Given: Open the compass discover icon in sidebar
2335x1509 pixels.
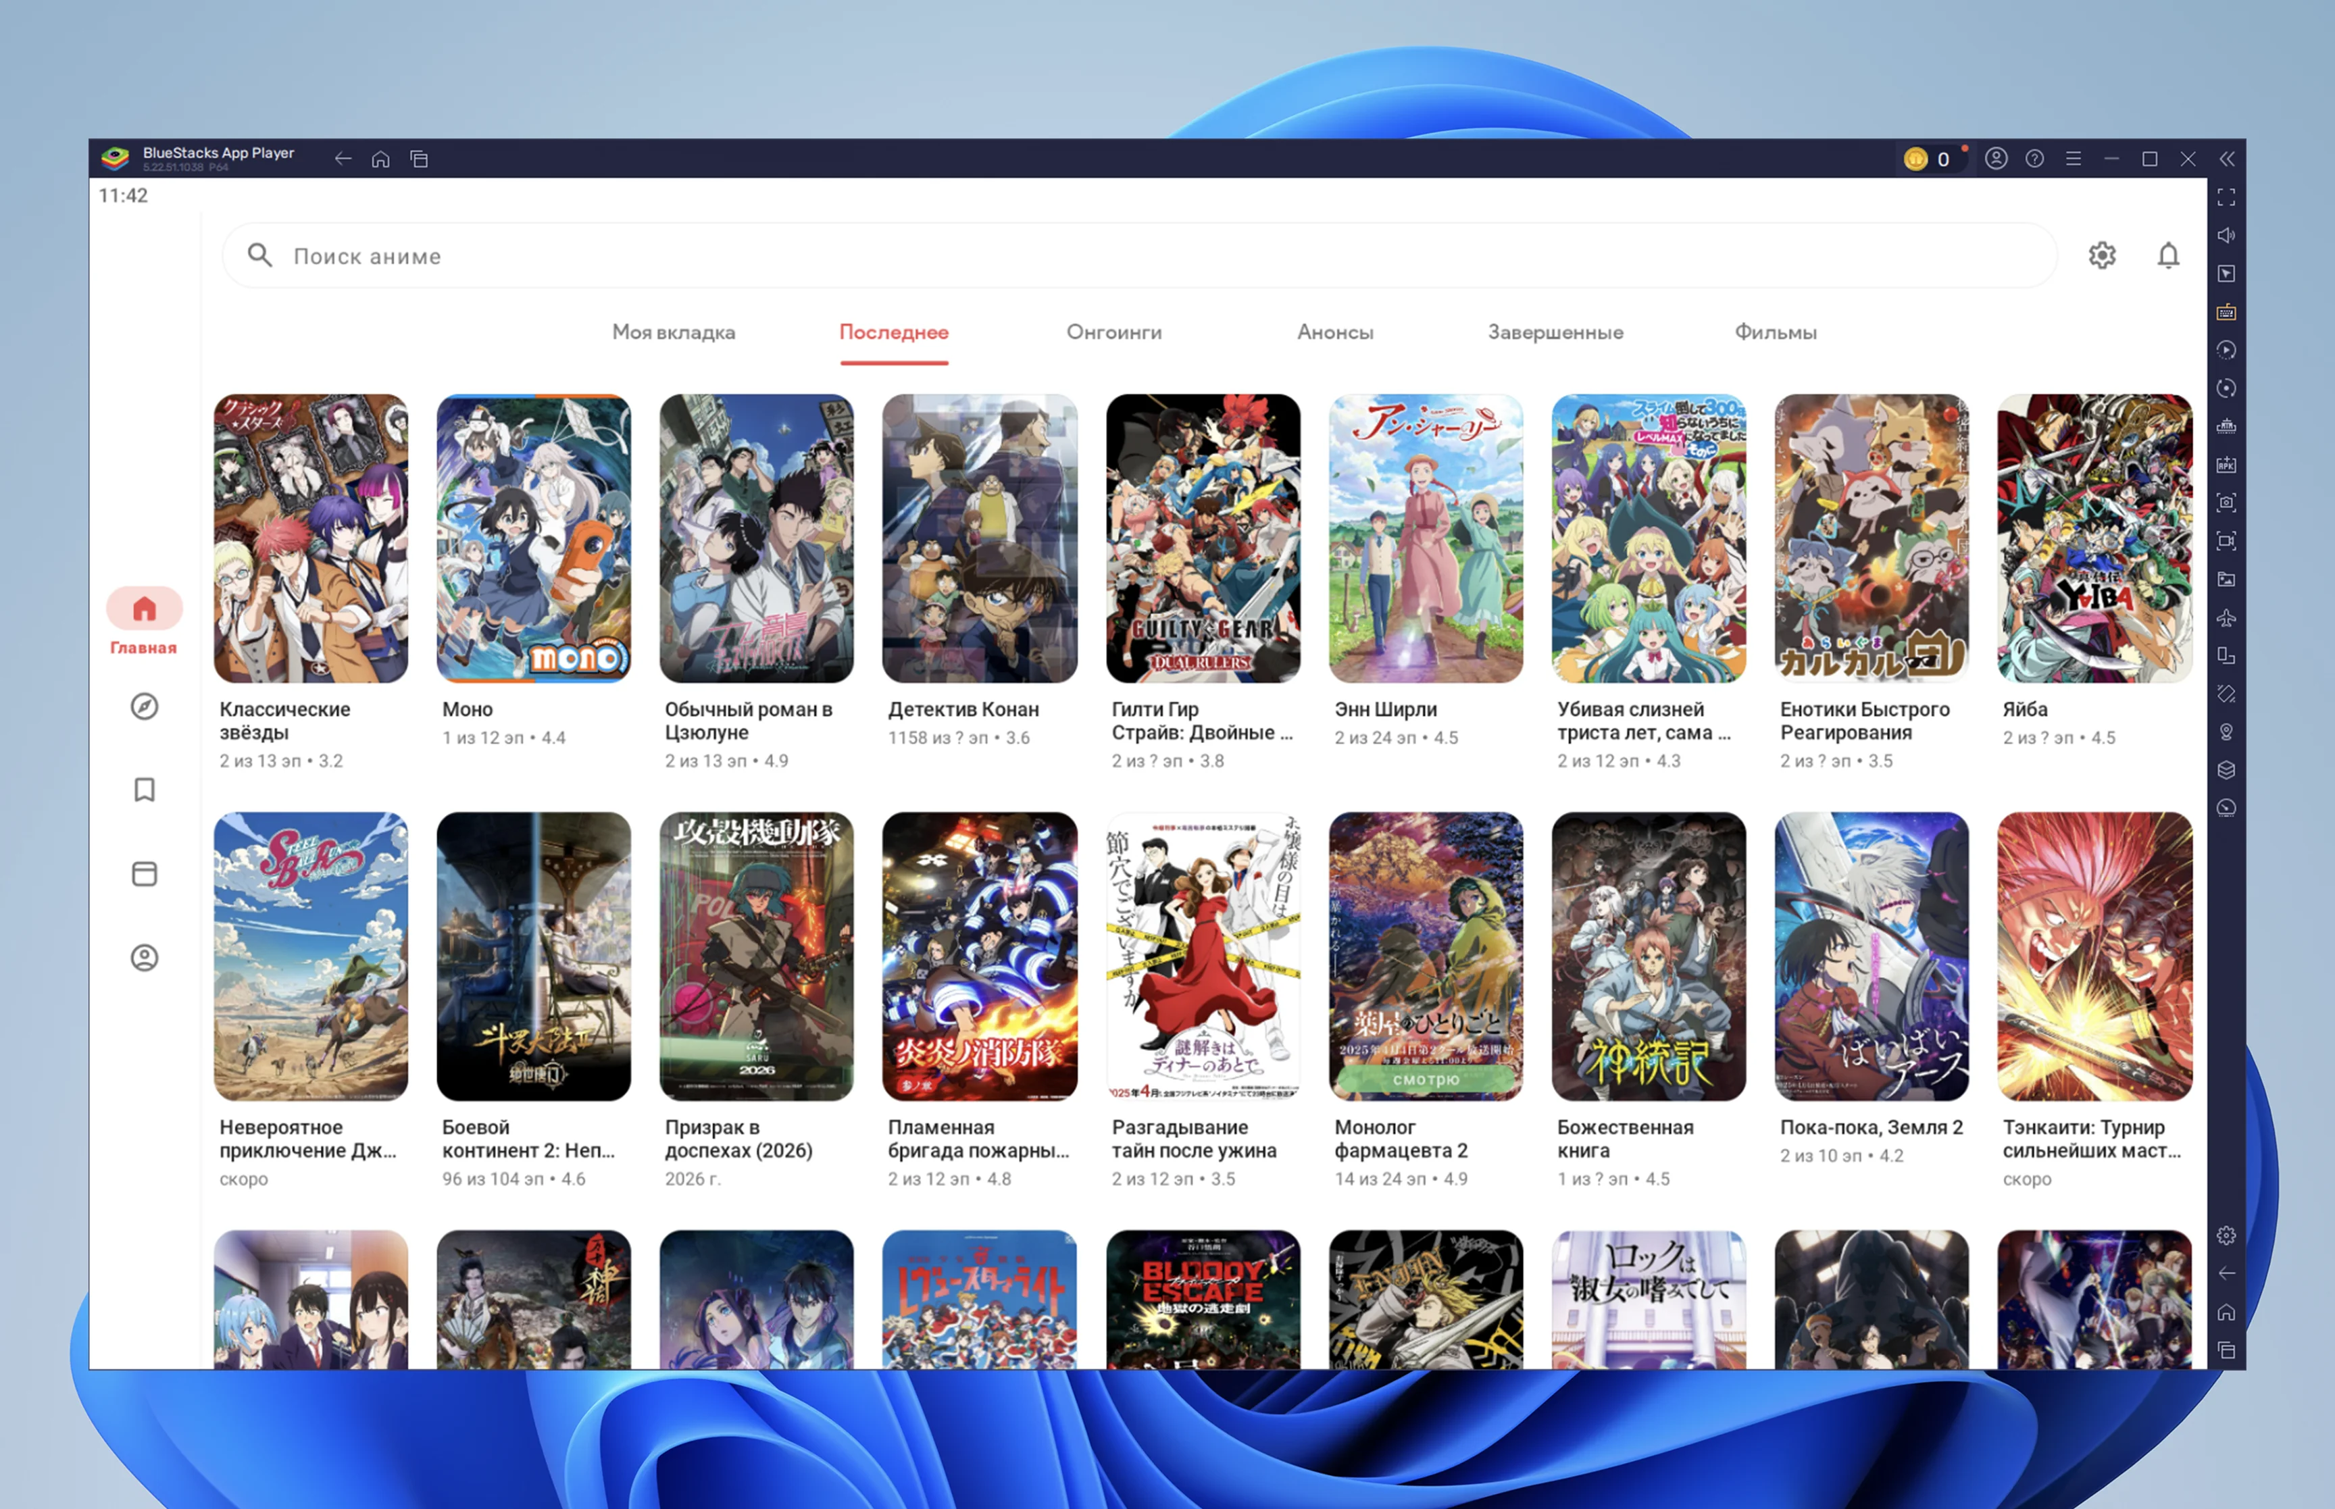Looking at the screenshot, I should tap(144, 707).
